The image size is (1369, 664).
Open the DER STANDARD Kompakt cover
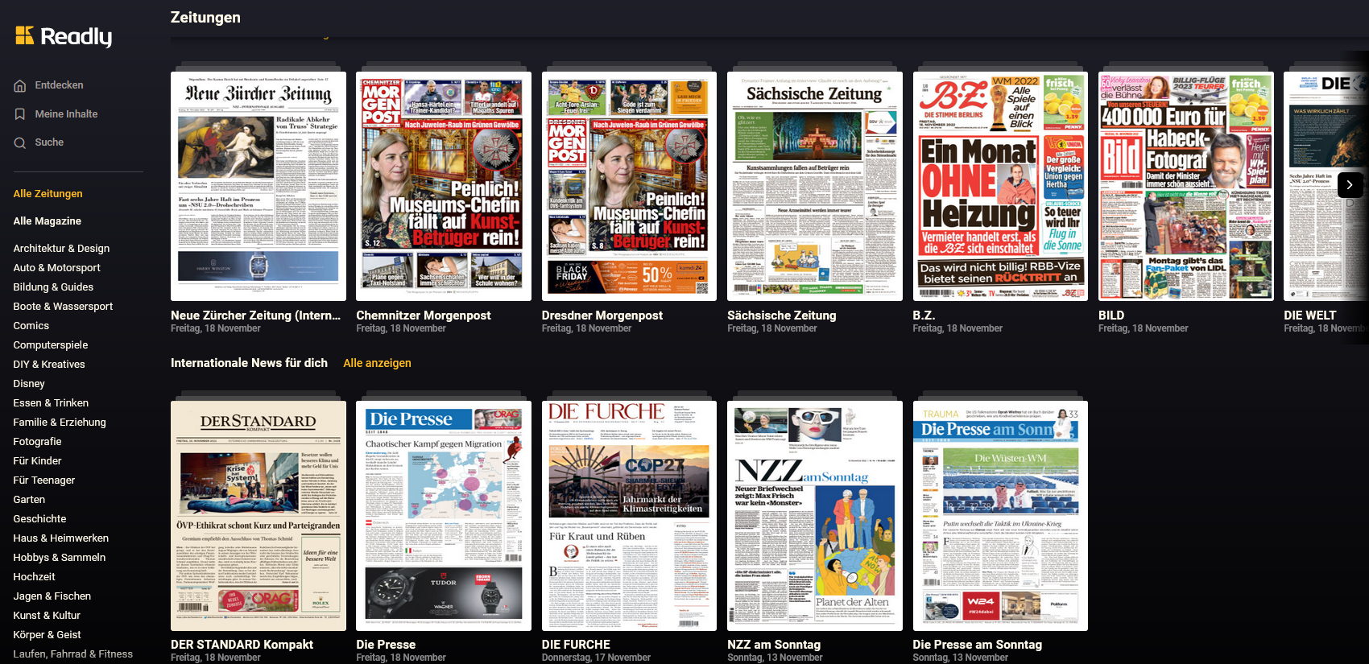(258, 516)
